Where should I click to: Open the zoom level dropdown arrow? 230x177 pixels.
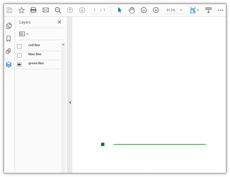pyautogui.click(x=181, y=10)
